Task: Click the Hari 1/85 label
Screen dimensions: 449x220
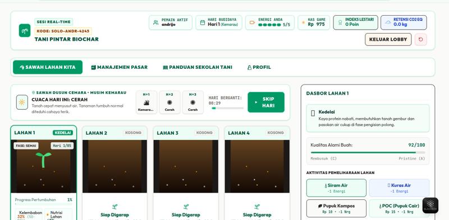Action: coord(62,146)
